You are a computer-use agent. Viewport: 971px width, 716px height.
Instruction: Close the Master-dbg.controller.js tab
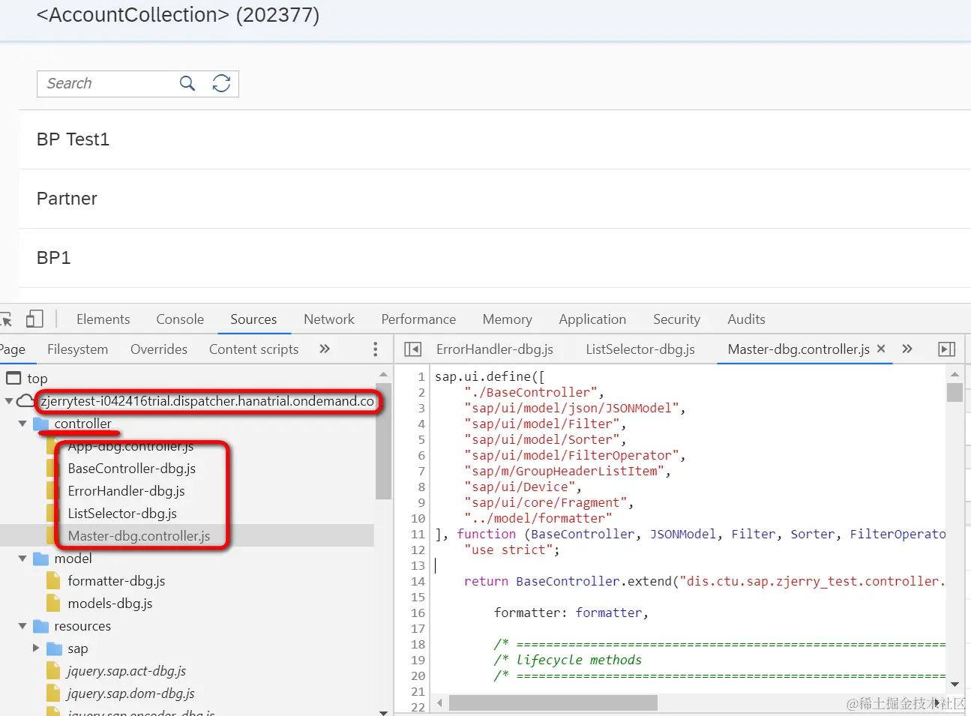881,349
